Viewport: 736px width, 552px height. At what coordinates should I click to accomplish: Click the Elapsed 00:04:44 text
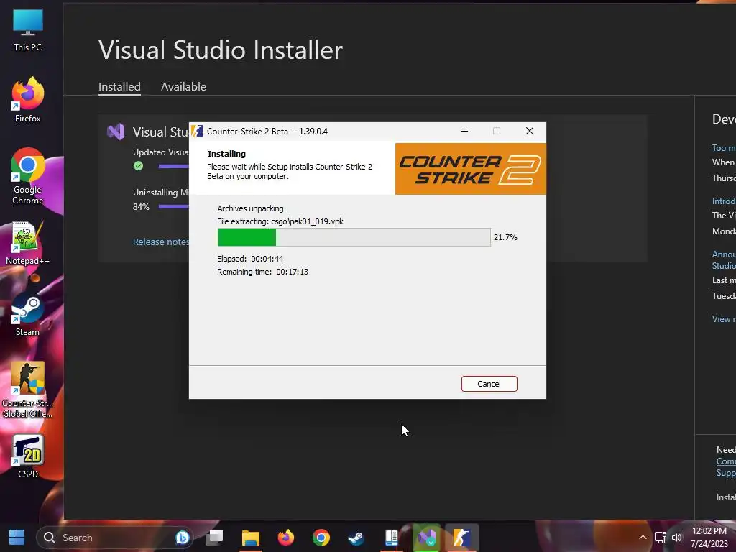250,259
